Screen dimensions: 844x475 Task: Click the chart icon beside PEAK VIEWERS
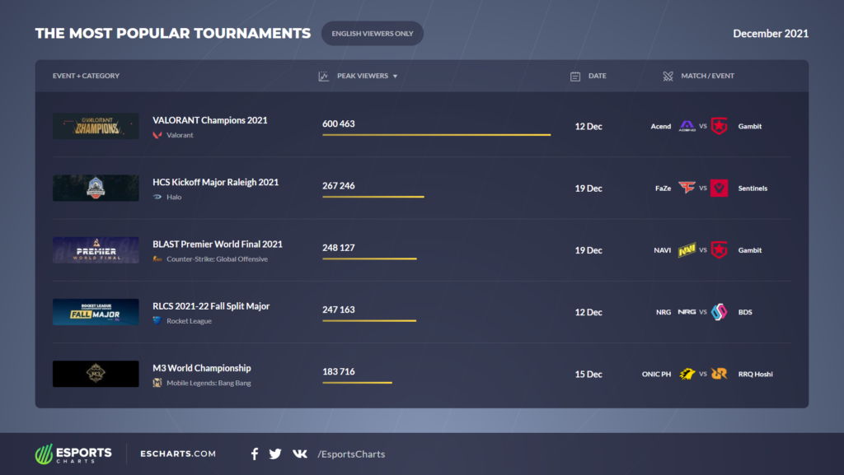coord(323,75)
